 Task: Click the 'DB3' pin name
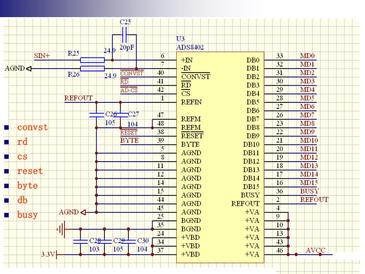tap(253, 86)
